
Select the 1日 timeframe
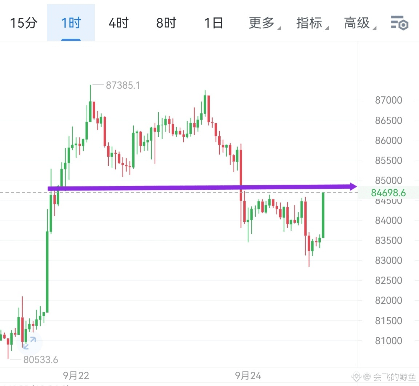(214, 23)
